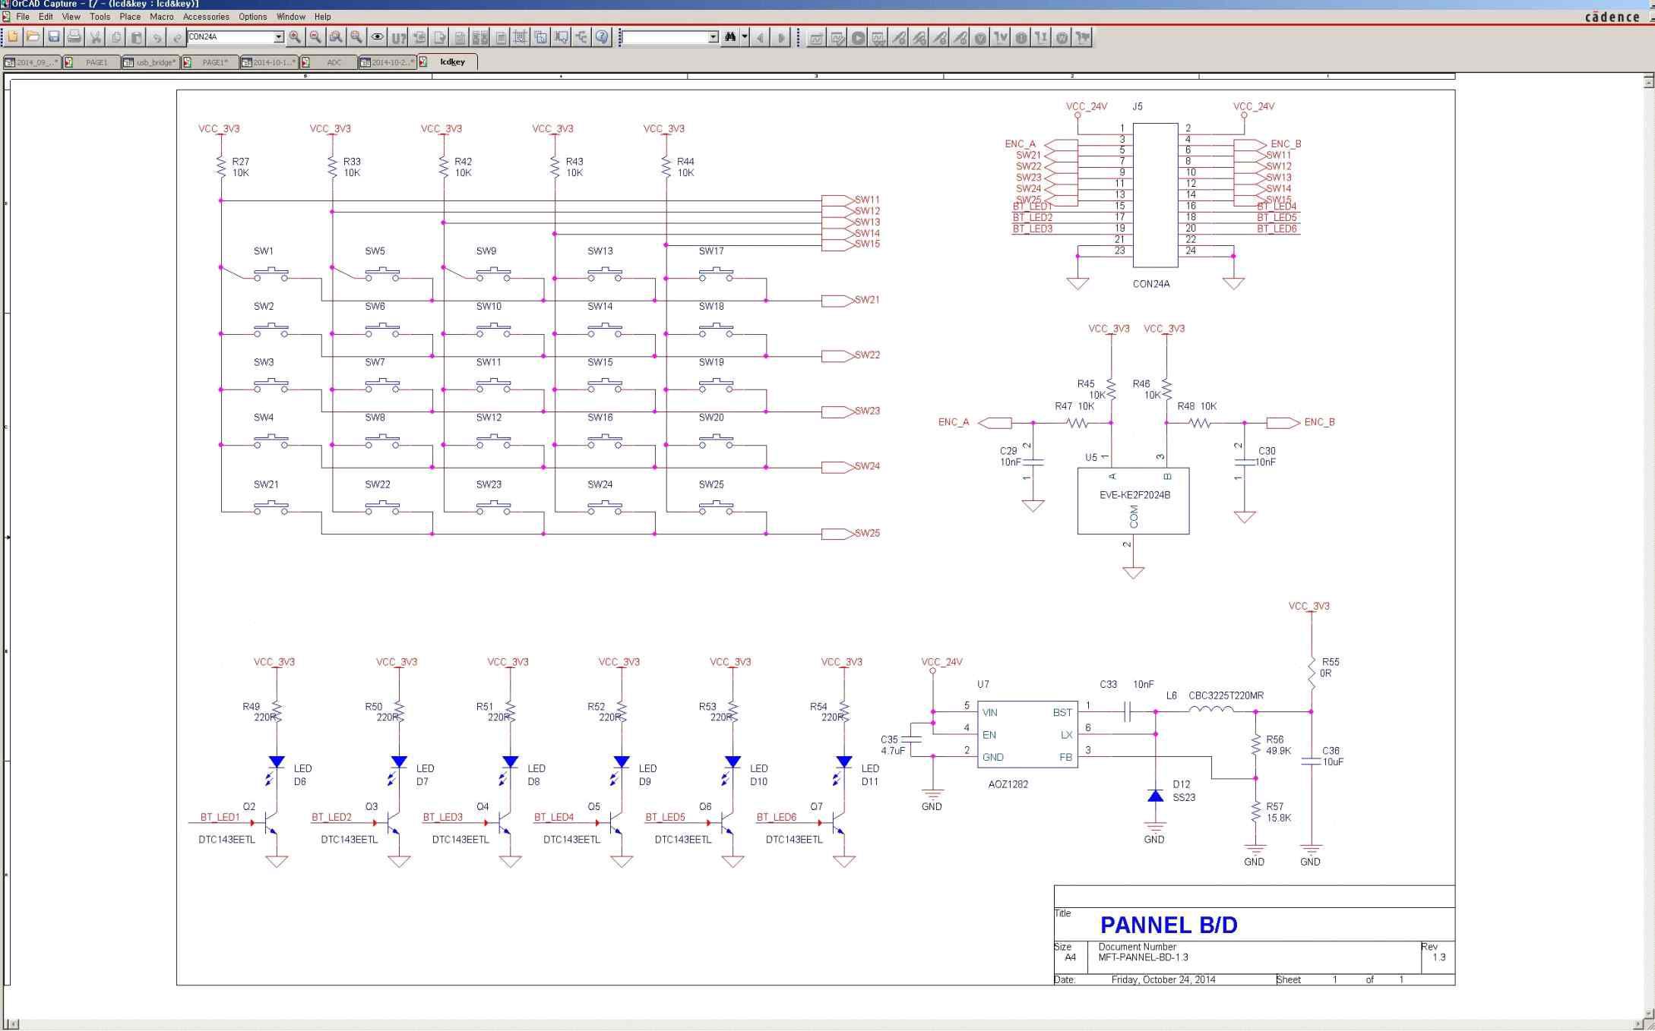Open the Options menu
1655x1031 pixels.
[x=253, y=17]
